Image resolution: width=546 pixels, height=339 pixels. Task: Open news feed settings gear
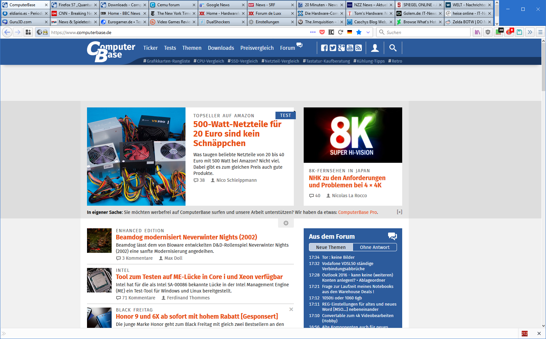pos(286,223)
